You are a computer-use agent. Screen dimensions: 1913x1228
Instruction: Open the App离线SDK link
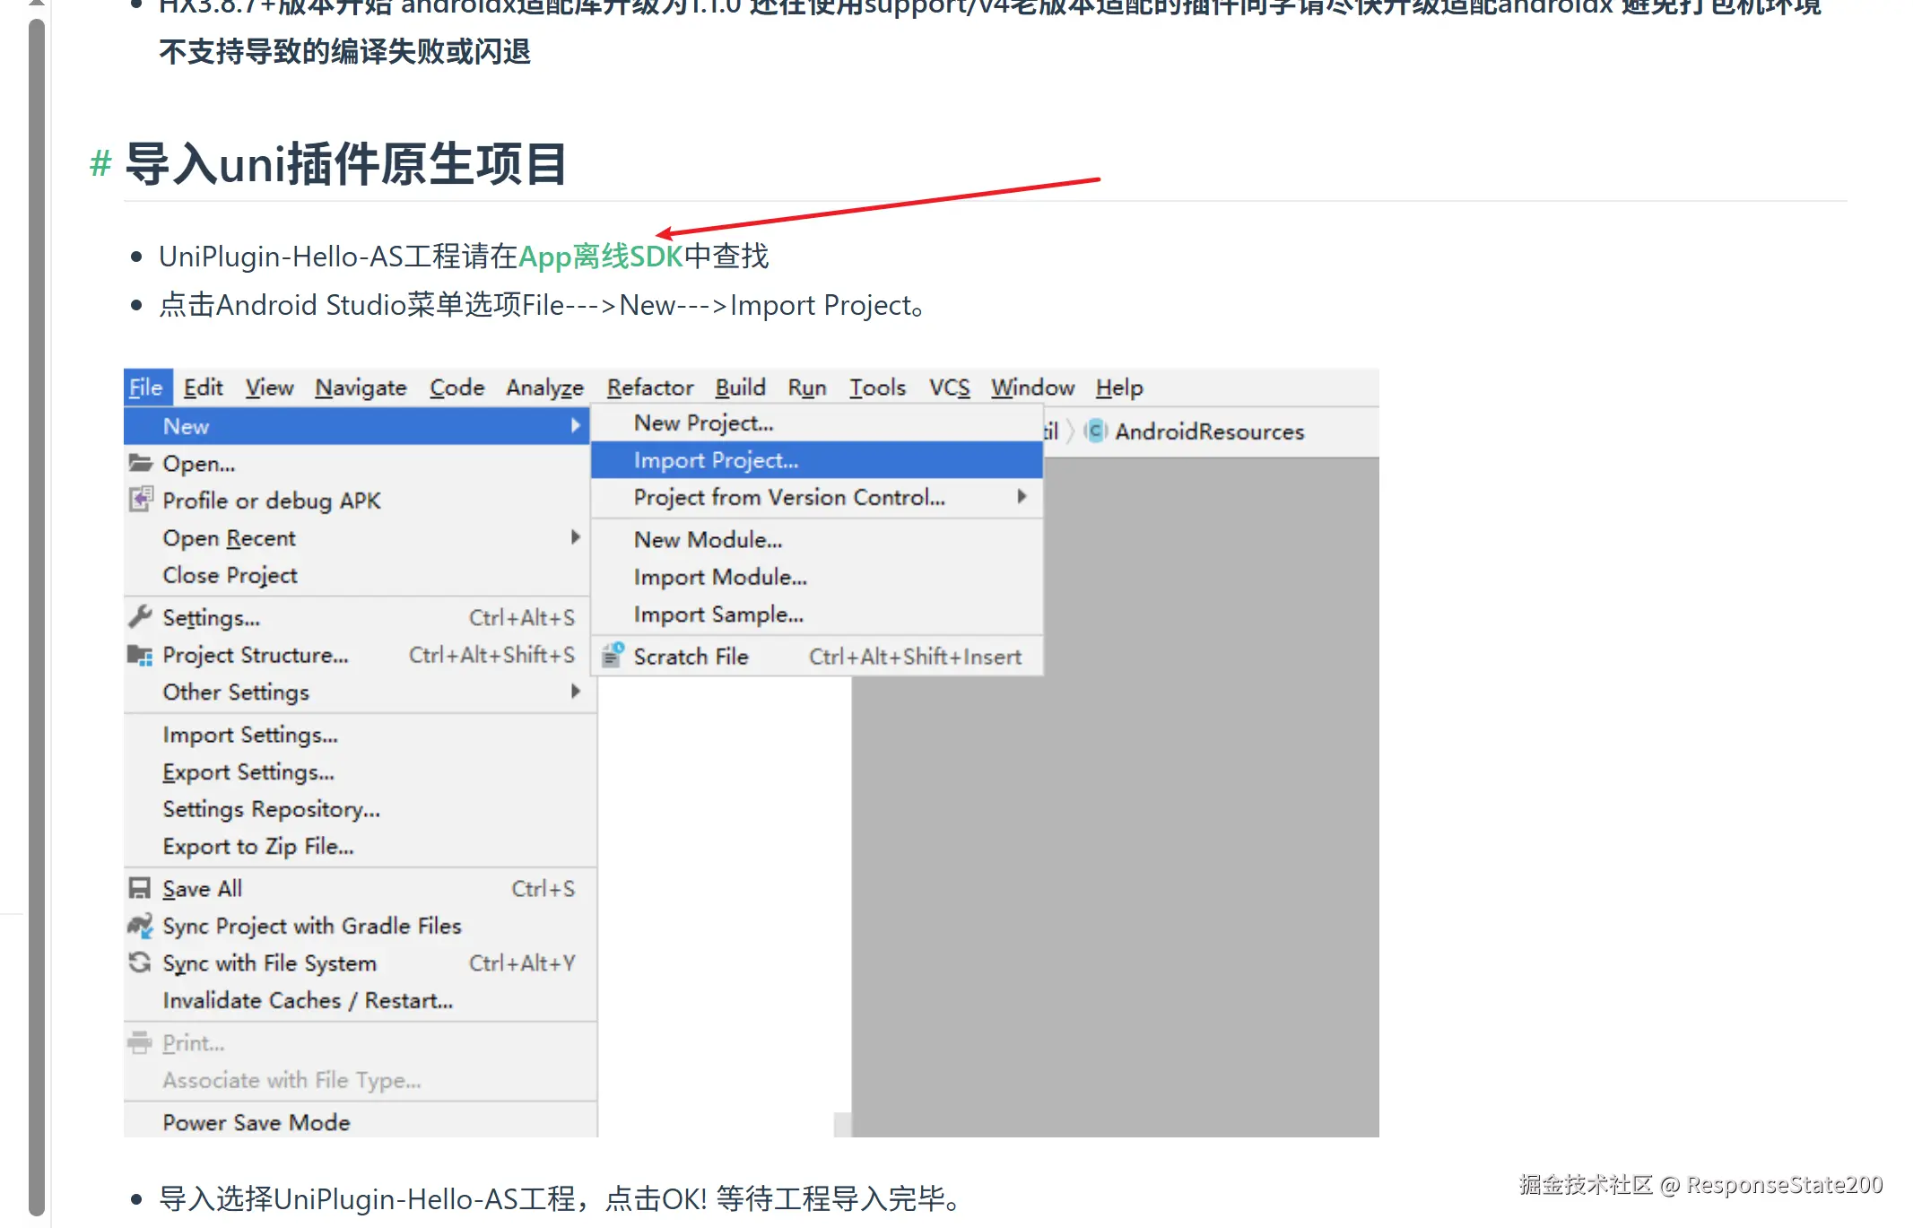(x=600, y=257)
